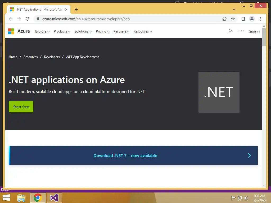Image resolution: width=271 pixels, height=203 pixels.
Task: View site security lock info
Action: tap(38, 19)
